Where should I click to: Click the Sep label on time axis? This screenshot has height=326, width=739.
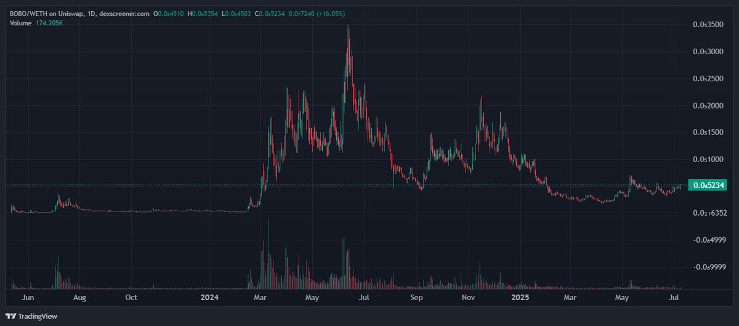(417, 298)
